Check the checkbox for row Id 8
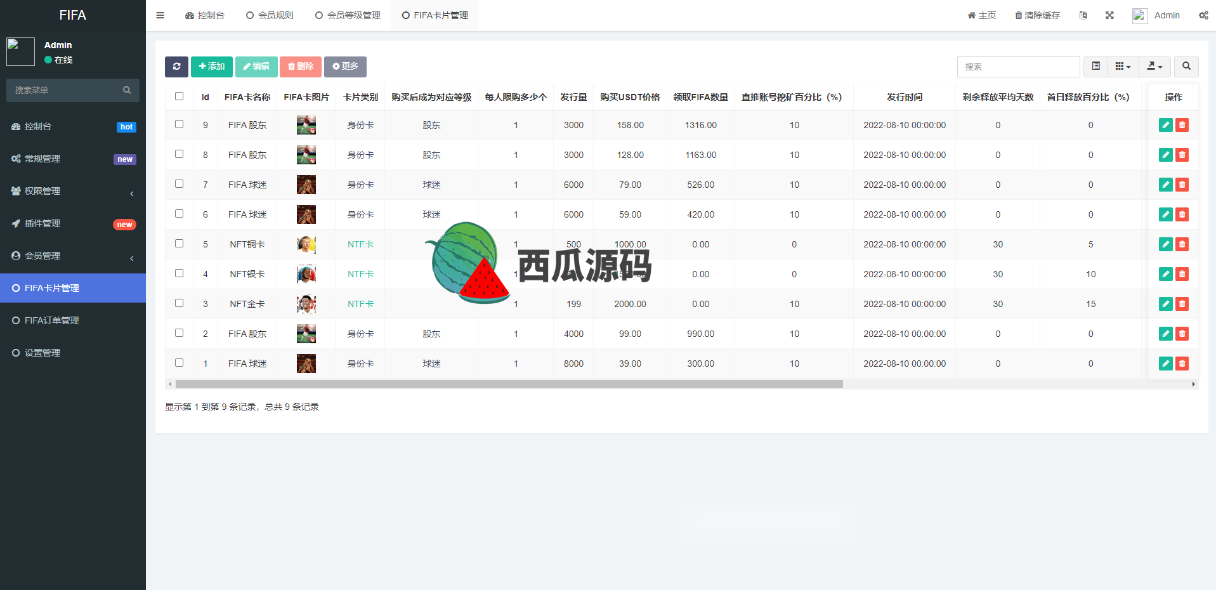 coord(180,154)
